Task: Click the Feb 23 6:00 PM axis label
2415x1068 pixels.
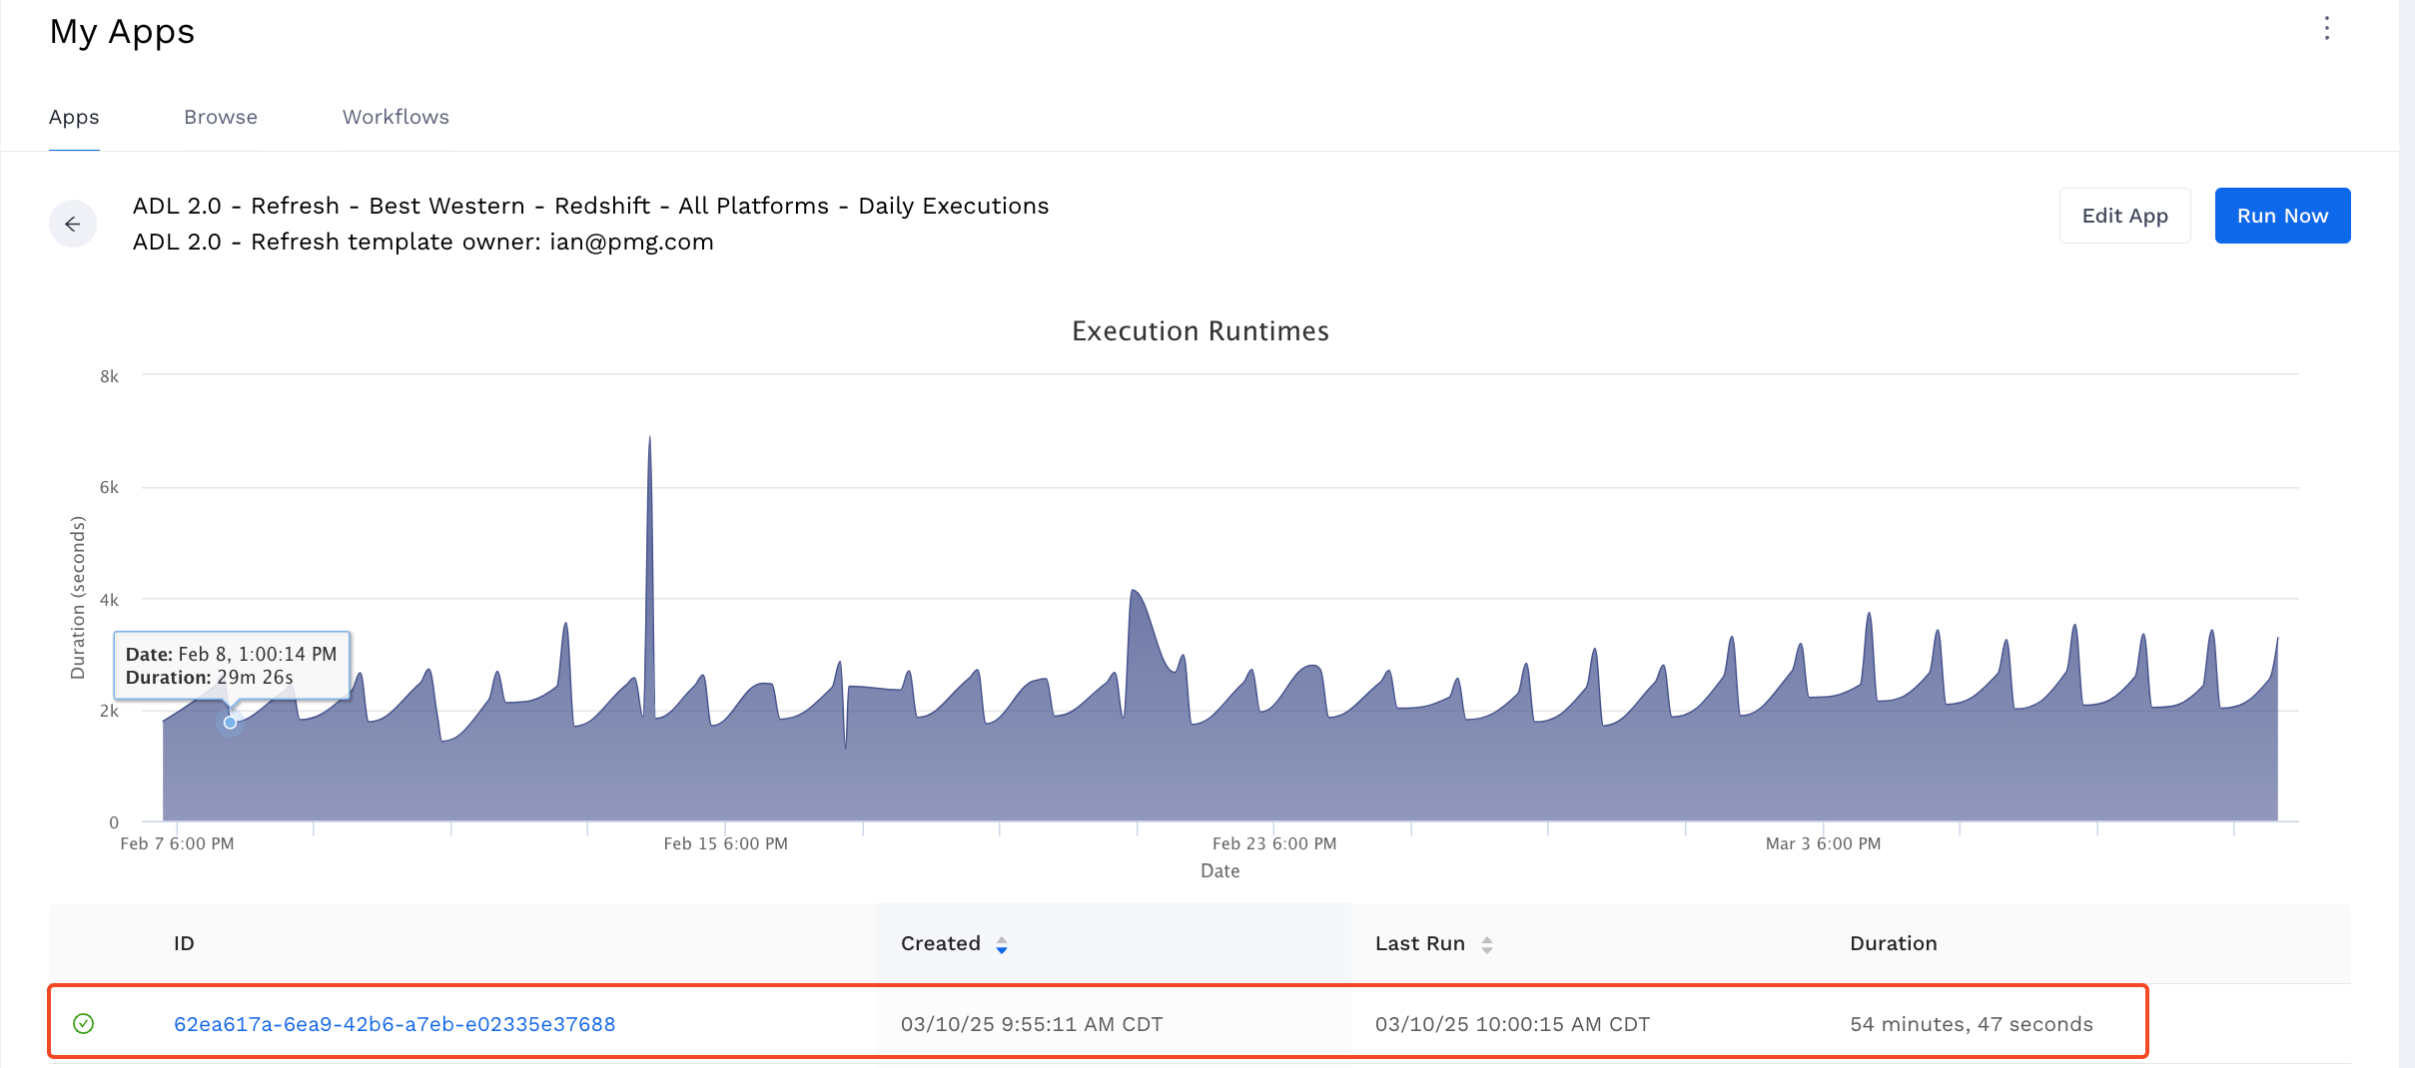Action: 1273,843
